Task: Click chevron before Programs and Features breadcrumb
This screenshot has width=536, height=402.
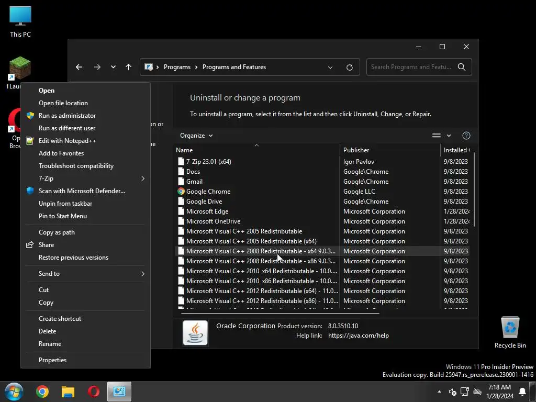Action: pos(197,68)
